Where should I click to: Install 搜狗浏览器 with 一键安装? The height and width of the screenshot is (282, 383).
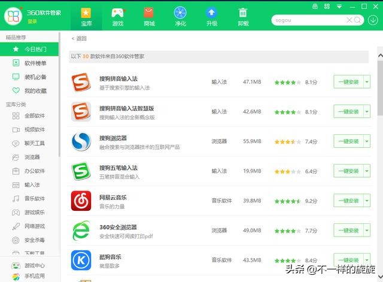pos(348,141)
